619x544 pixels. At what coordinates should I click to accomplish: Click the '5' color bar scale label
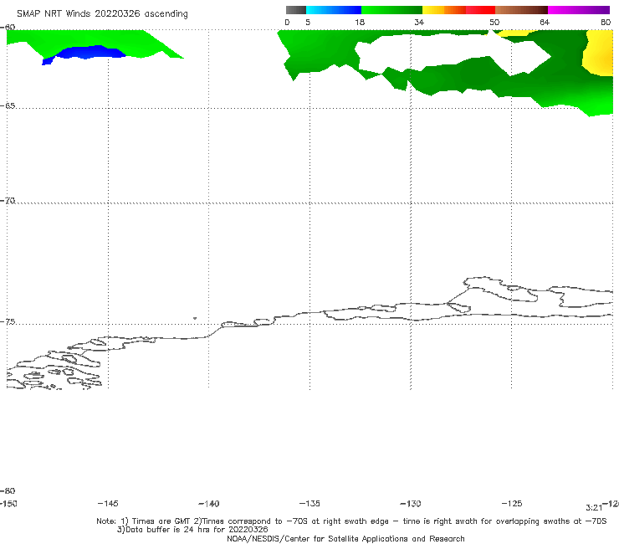[308, 22]
